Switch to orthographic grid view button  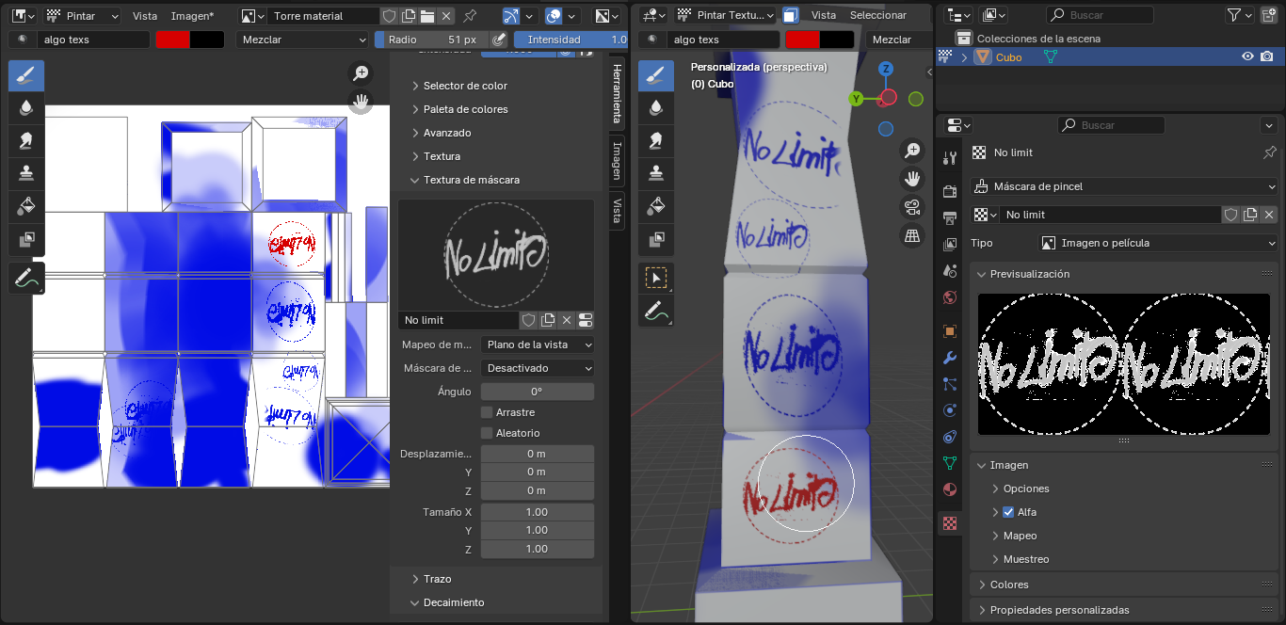911,236
